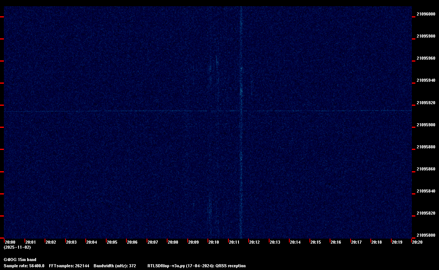Click the 20:16 time axis label
This screenshot has height=270, width=439.
(336, 242)
